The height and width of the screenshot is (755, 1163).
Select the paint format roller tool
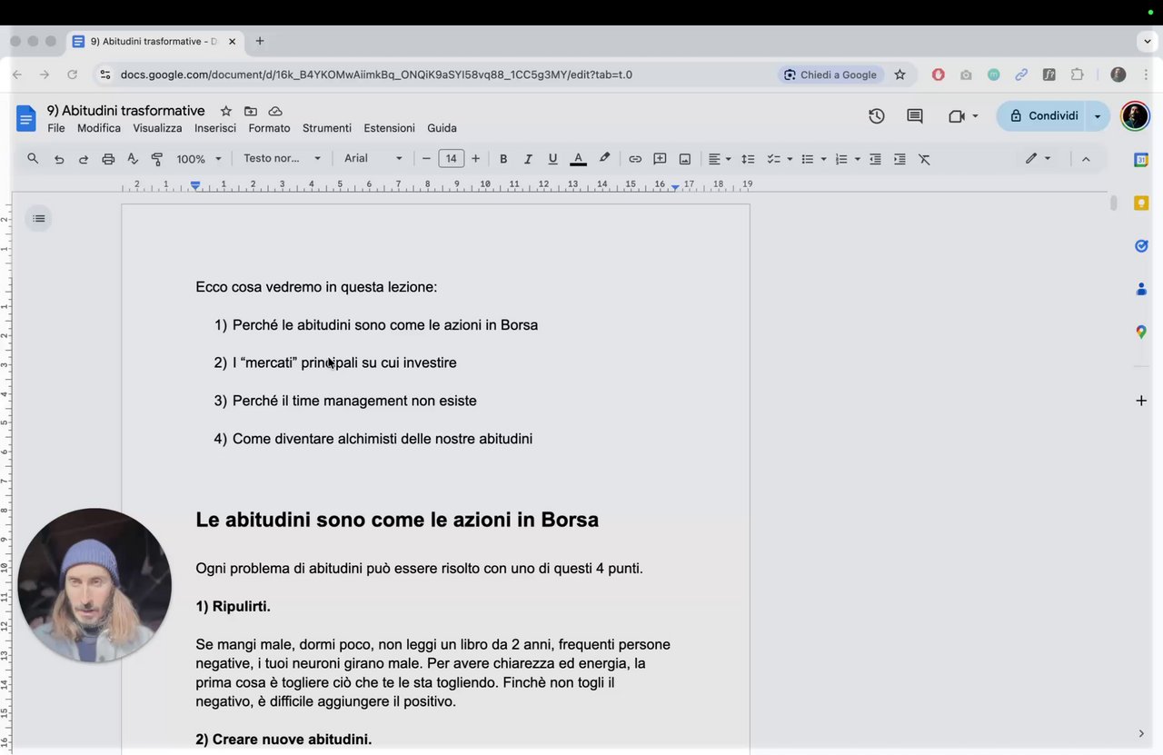(x=157, y=159)
